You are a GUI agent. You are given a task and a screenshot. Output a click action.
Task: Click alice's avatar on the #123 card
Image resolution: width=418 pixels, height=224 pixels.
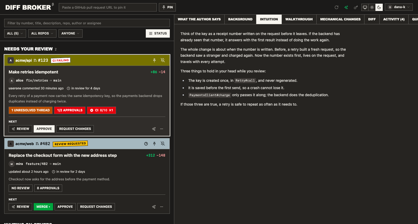11,81
